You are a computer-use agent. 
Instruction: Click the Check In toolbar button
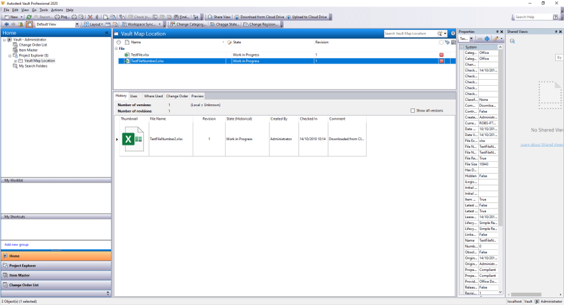(x=139, y=17)
